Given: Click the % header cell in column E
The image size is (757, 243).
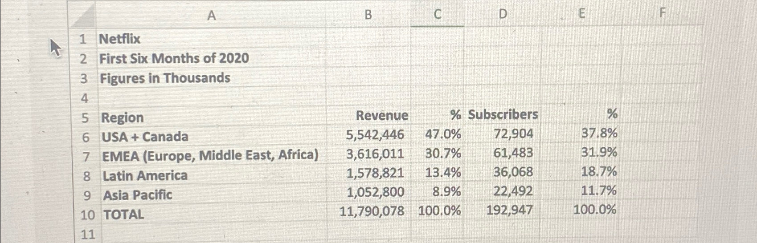Looking at the screenshot, I should tap(580, 114).
